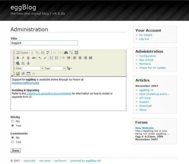Toggle Bold formatting in the editor
The image size is (189, 164).
click(x=18, y=58)
